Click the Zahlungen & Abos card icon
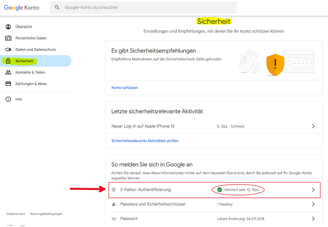328x227 pixels. [x=8, y=84]
